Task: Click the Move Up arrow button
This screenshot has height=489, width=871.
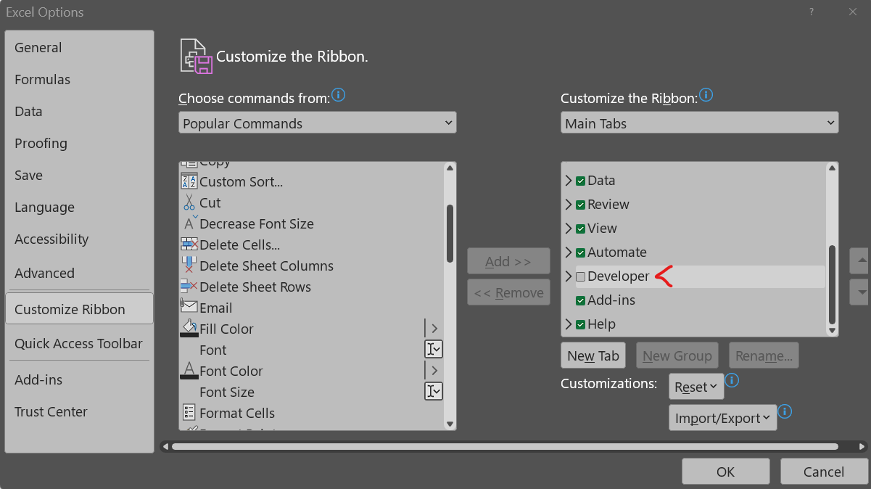Action: coord(862,260)
